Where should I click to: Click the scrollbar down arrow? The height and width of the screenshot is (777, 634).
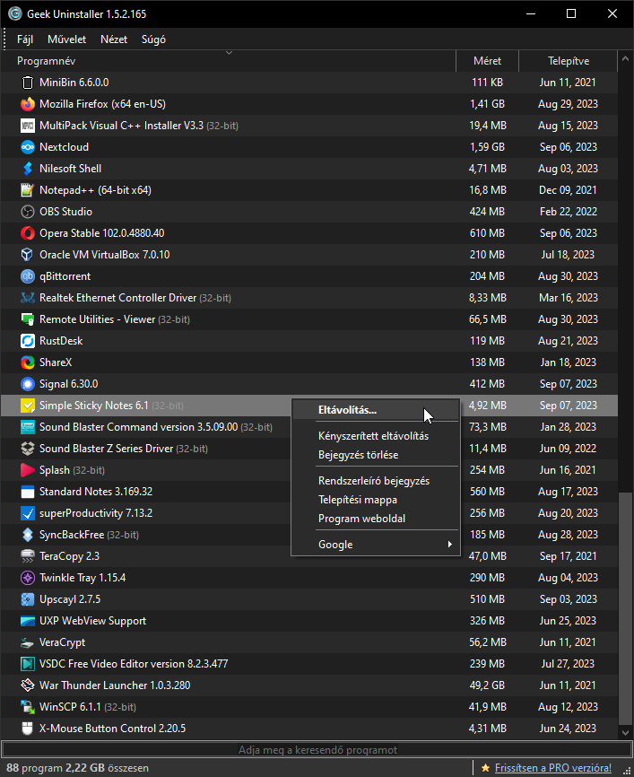pos(626,732)
